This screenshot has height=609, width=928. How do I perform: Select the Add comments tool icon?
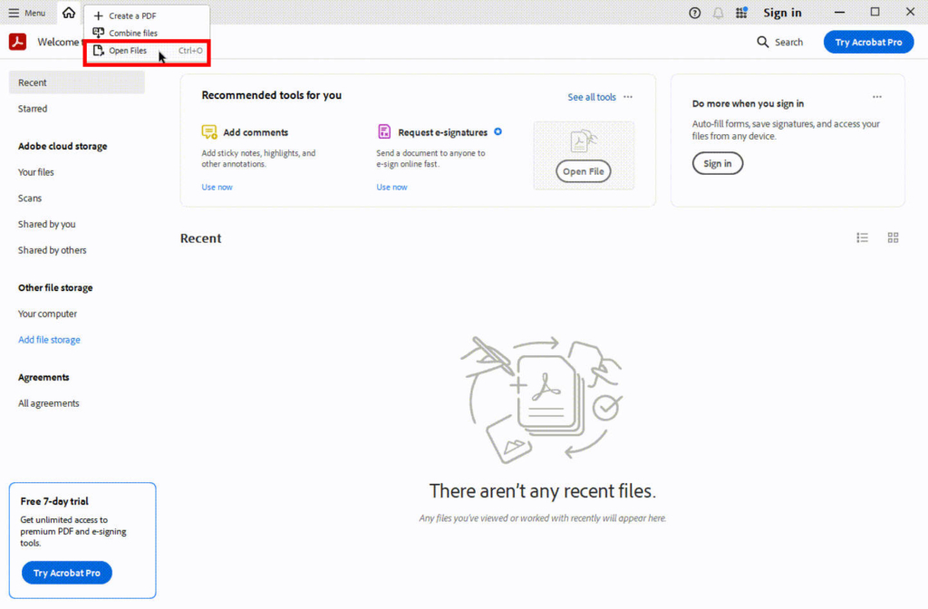point(209,131)
